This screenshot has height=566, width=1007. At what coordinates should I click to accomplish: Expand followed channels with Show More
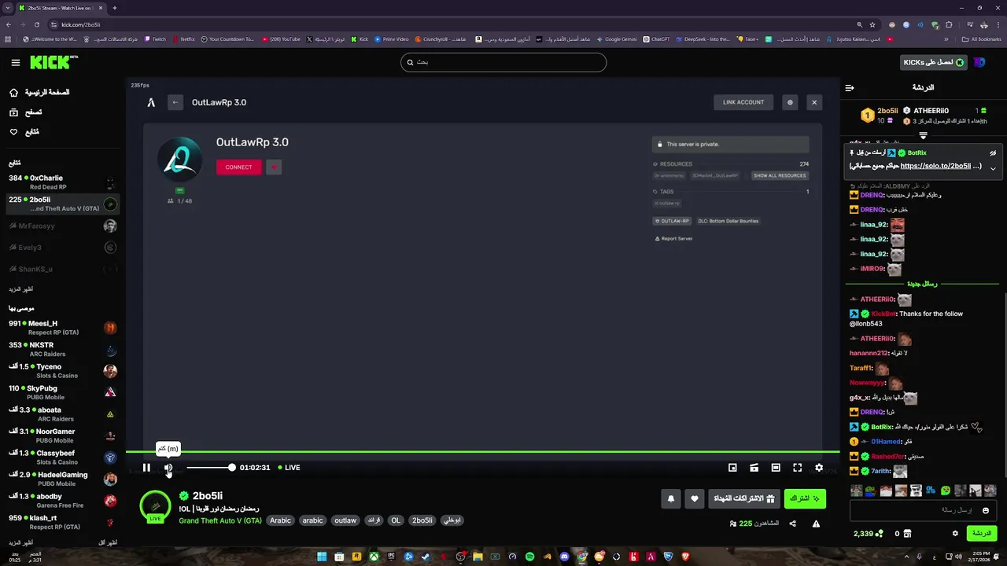(x=21, y=289)
